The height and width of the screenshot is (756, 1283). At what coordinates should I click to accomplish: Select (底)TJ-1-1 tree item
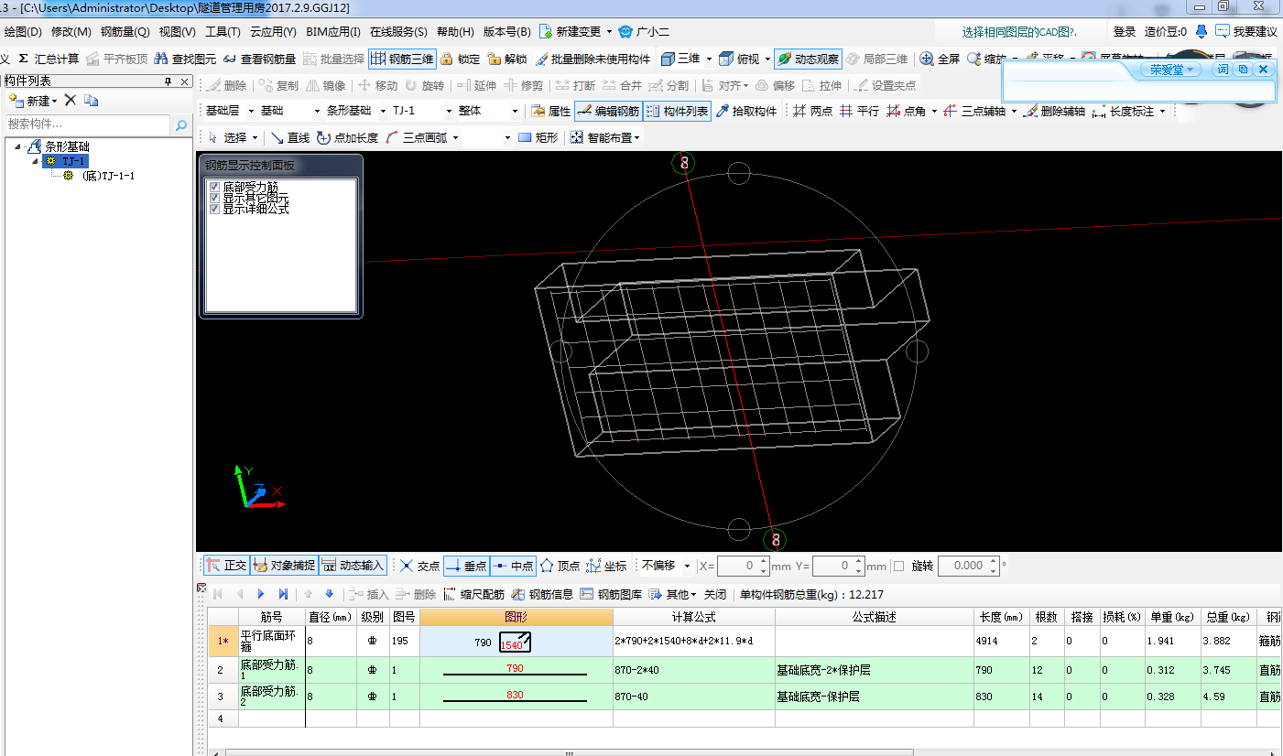point(108,176)
